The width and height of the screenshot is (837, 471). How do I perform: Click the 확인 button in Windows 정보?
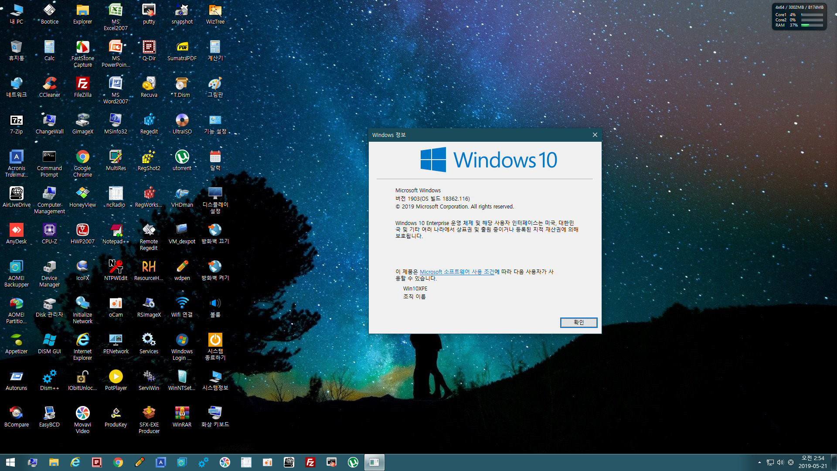point(578,322)
